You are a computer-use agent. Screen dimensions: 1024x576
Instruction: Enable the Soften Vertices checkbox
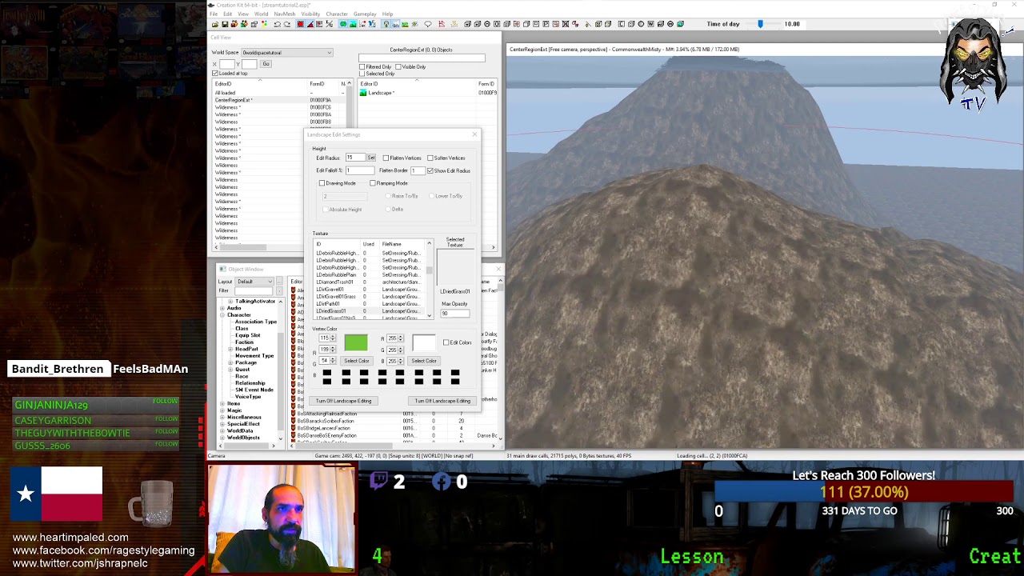click(430, 158)
